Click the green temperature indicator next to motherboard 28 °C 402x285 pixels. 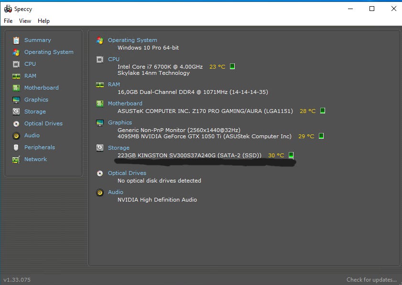point(323,111)
